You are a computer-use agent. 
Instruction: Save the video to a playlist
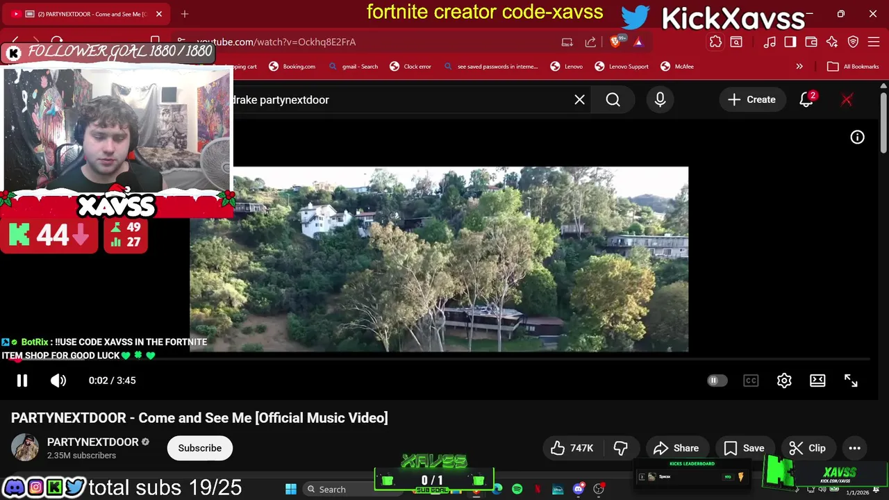744,448
